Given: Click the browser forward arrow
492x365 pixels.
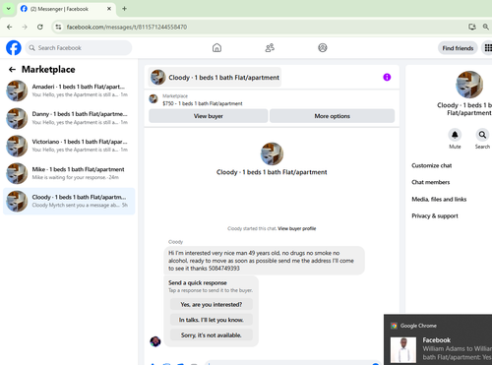Looking at the screenshot, I should click(x=25, y=27).
